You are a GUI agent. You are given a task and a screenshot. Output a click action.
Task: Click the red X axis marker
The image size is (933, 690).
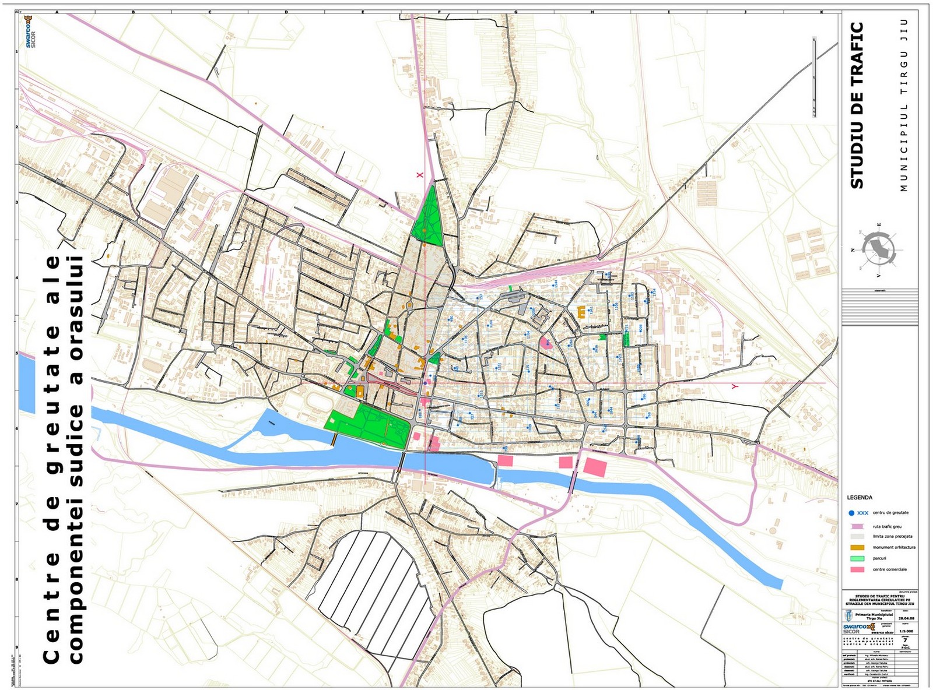pos(419,175)
